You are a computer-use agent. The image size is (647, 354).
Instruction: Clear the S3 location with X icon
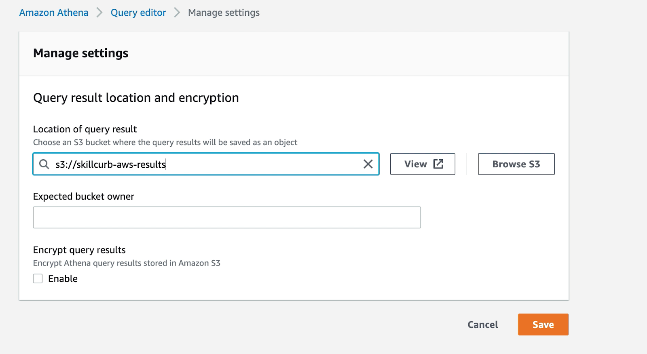(x=368, y=164)
